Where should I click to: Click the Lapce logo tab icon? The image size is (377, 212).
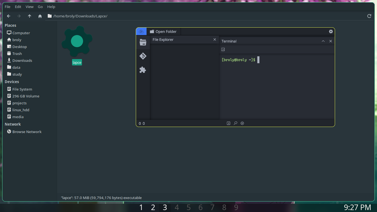[x=141, y=31]
